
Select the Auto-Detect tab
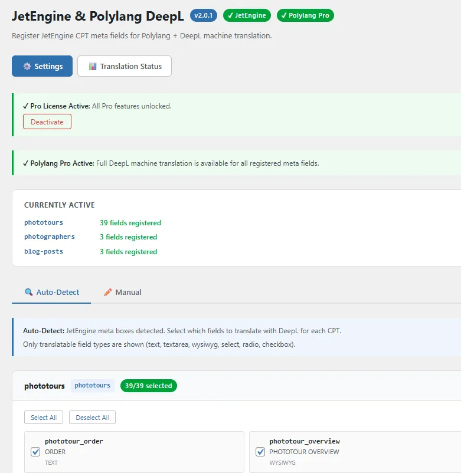tap(52, 293)
